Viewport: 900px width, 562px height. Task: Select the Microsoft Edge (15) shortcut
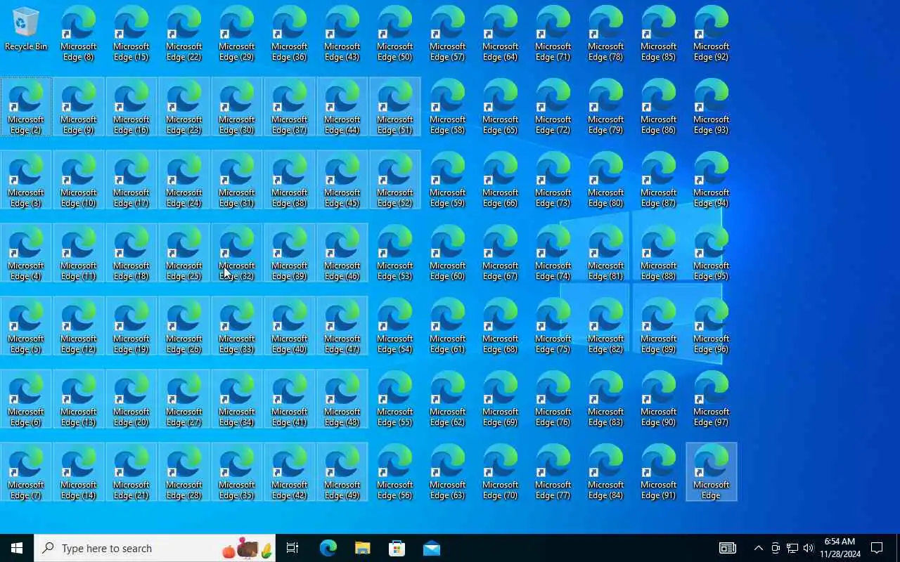point(131,34)
